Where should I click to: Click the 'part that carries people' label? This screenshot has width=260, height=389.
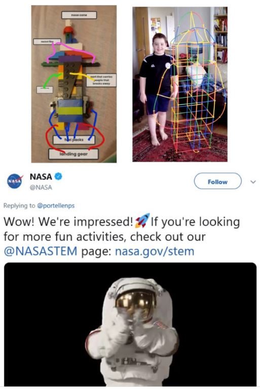101,80
